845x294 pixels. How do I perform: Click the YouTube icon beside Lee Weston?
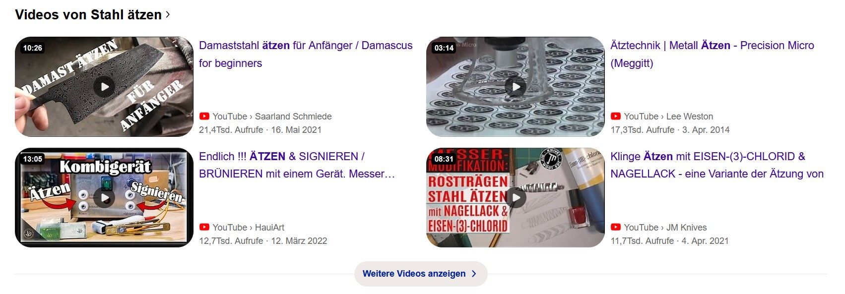pyautogui.click(x=616, y=117)
